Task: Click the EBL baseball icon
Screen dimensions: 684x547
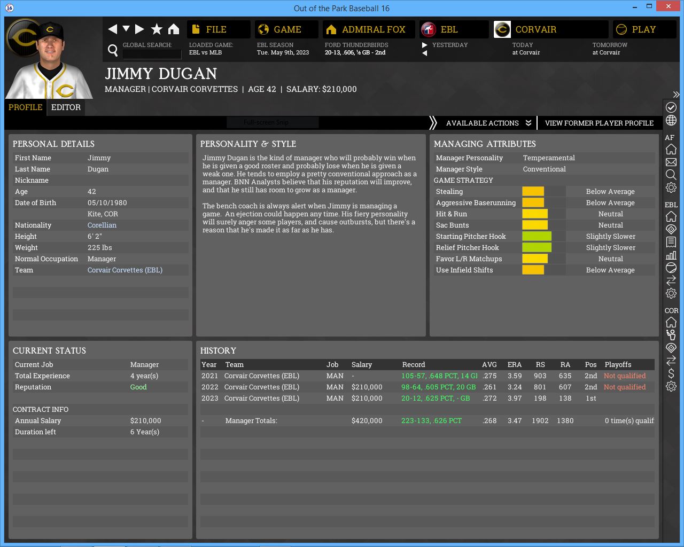Action: tap(671, 268)
